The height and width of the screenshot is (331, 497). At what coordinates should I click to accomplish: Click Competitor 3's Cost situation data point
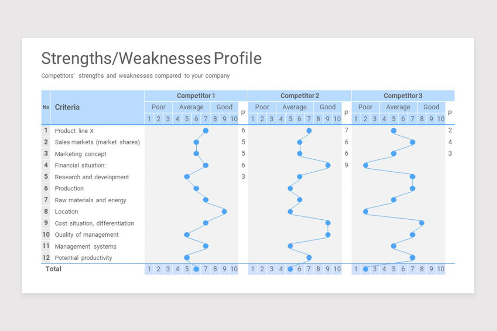coord(422,223)
